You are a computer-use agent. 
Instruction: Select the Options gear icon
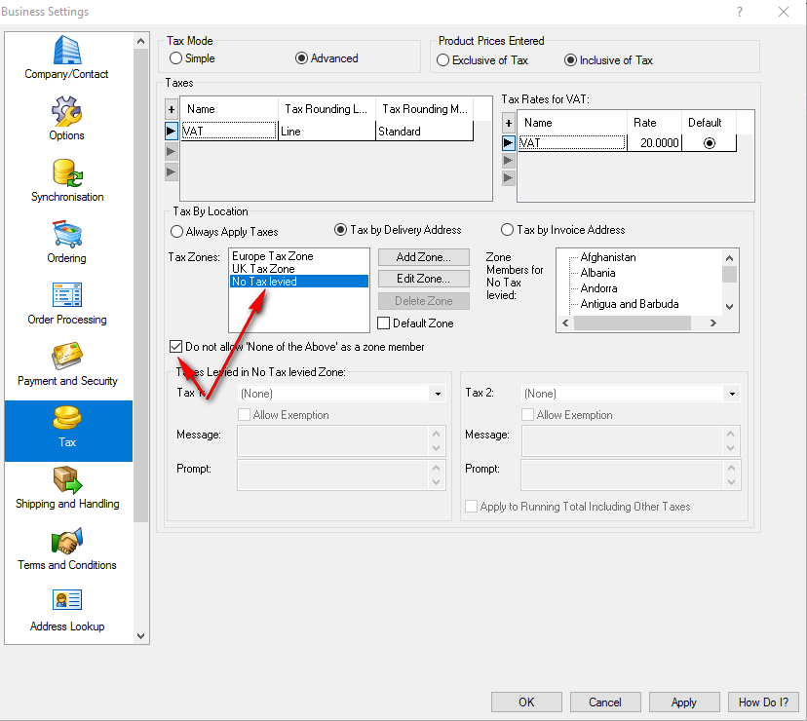coord(67,111)
